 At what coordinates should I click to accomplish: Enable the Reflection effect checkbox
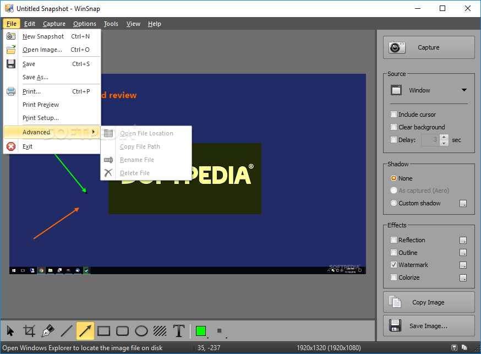393,240
